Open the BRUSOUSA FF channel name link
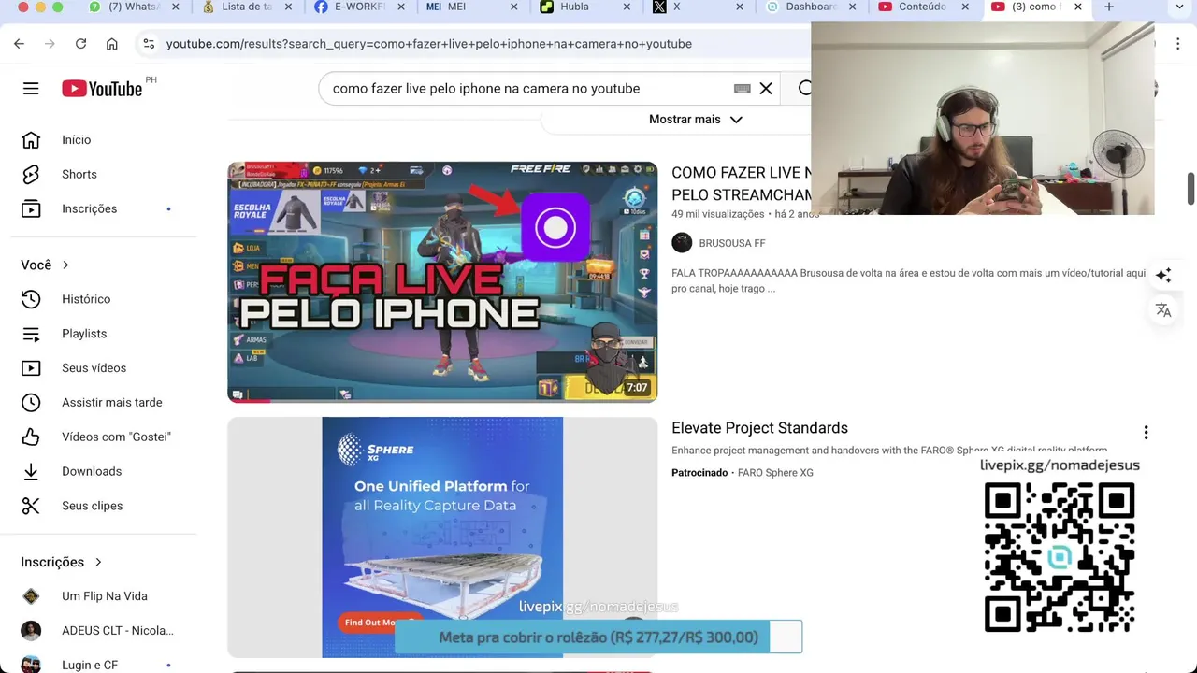Viewport: 1197px width, 673px height. point(732,243)
